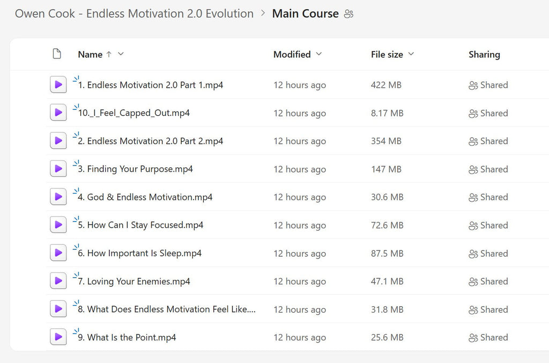Open file 10._I_Feel_Capped_Out.mp4
Viewport: 549px width, 363px height.
click(x=133, y=113)
